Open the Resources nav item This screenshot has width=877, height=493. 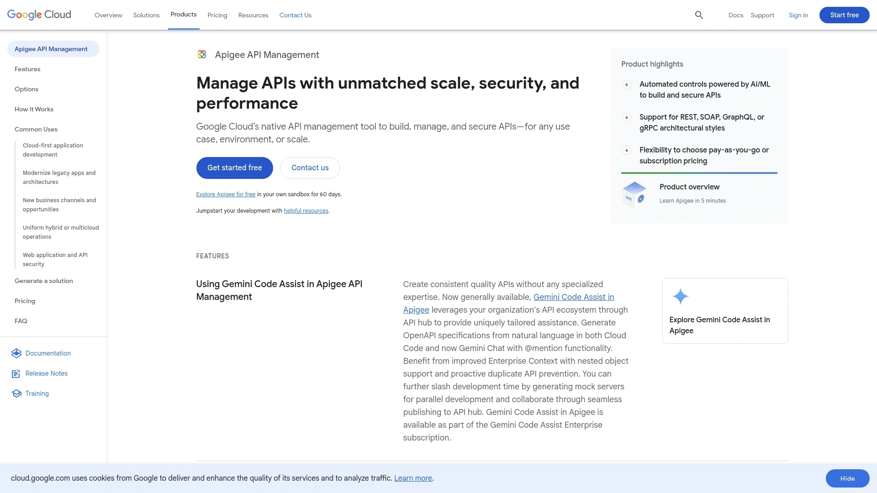click(253, 15)
